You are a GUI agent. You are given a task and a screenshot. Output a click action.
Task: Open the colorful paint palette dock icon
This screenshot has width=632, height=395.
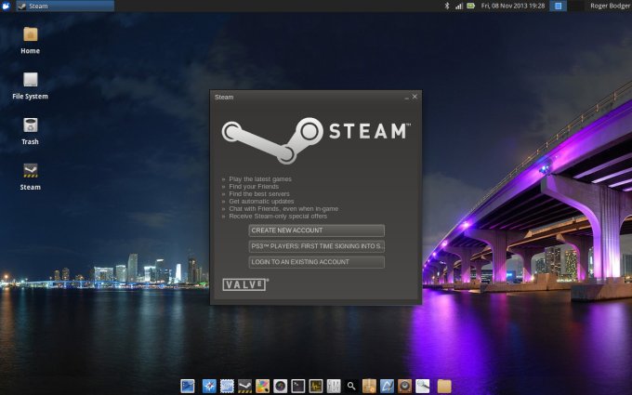pos(262,386)
